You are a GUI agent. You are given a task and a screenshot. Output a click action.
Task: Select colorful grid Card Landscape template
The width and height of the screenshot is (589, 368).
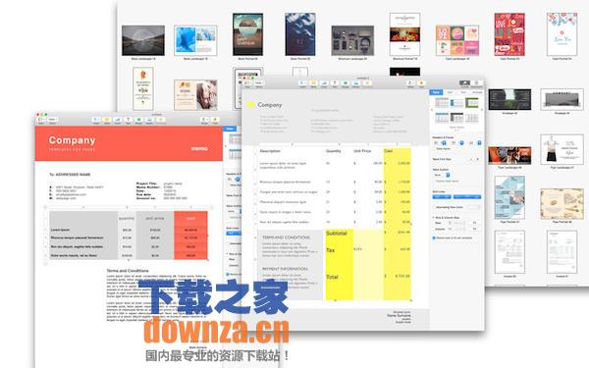click(x=457, y=40)
